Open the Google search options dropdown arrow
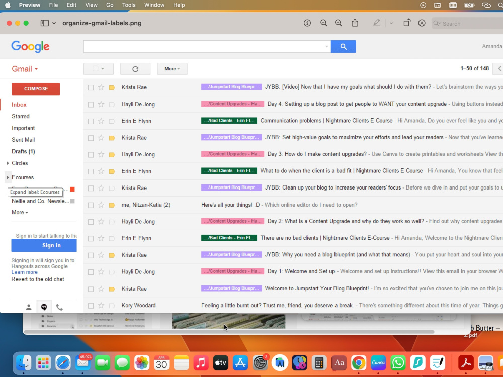The width and height of the screenshot is (503, 377). (326, 46)
